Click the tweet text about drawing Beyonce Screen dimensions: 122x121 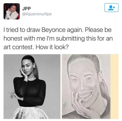click(x=58, y=38)
